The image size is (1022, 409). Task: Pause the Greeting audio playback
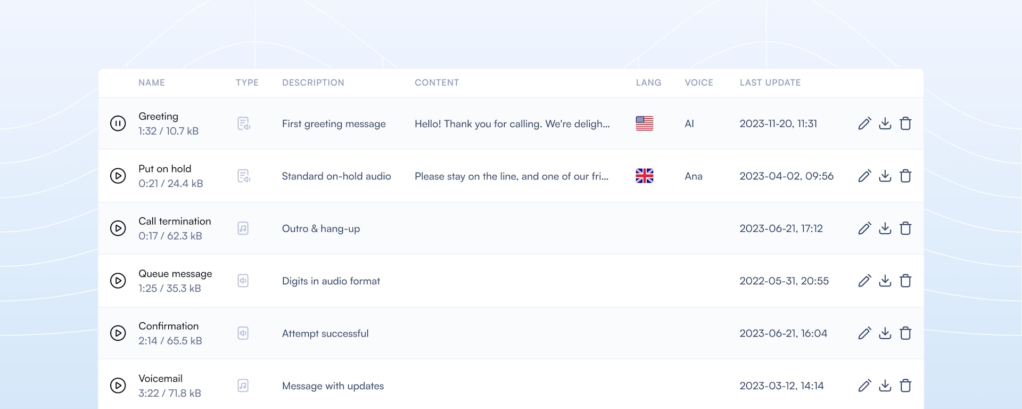pyautogui.click(x=118, y=124)
